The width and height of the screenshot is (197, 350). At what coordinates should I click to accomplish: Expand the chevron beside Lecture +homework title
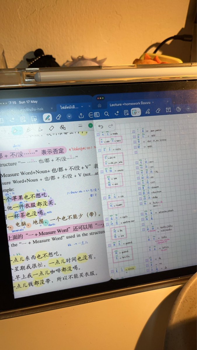tap(153, 102)
